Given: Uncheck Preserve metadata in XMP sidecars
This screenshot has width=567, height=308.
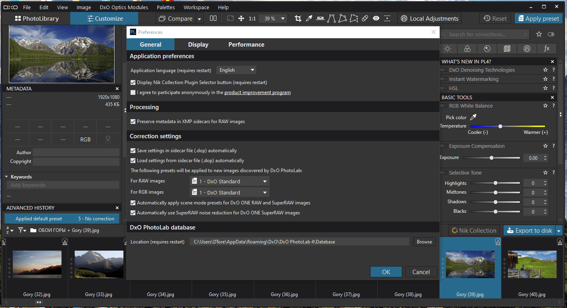Looking at the screenshot, I should coord(133,122).
